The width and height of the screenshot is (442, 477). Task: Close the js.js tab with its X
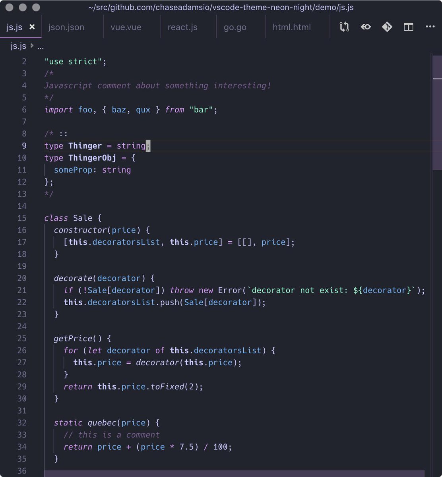click(x=32, y=27)
